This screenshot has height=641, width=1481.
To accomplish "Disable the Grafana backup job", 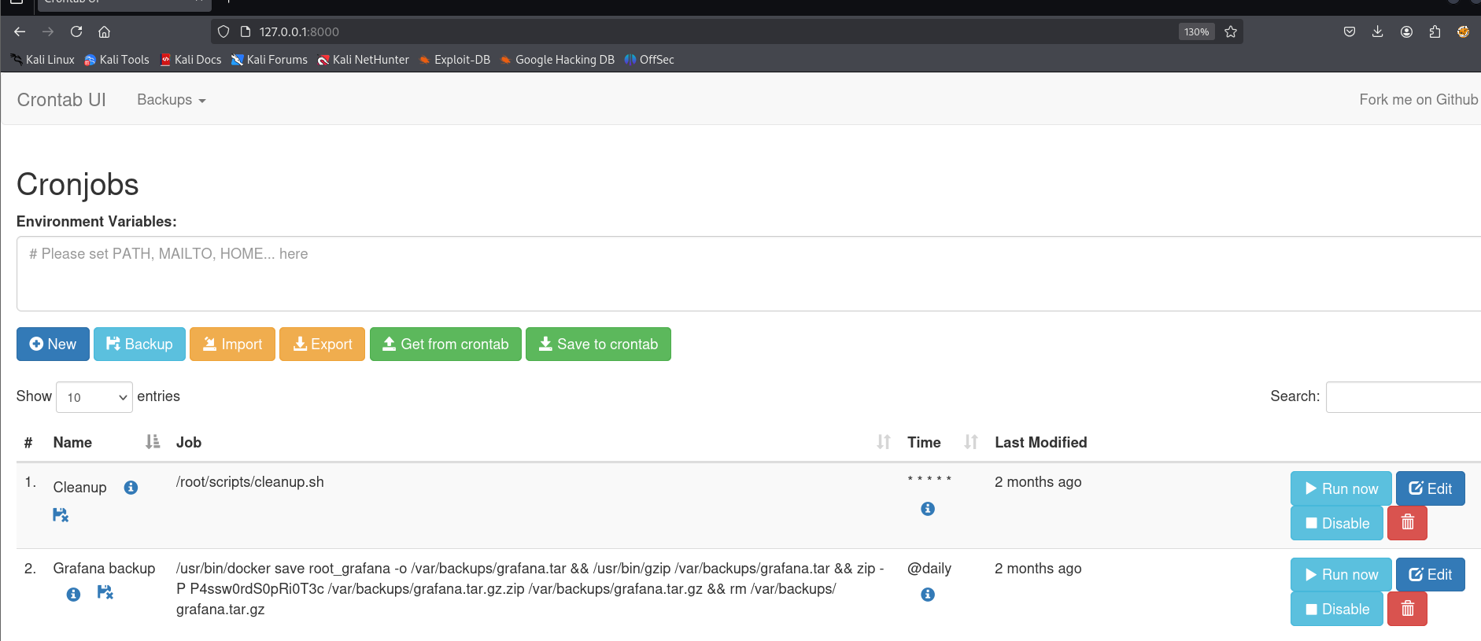I will [1336, 609].
